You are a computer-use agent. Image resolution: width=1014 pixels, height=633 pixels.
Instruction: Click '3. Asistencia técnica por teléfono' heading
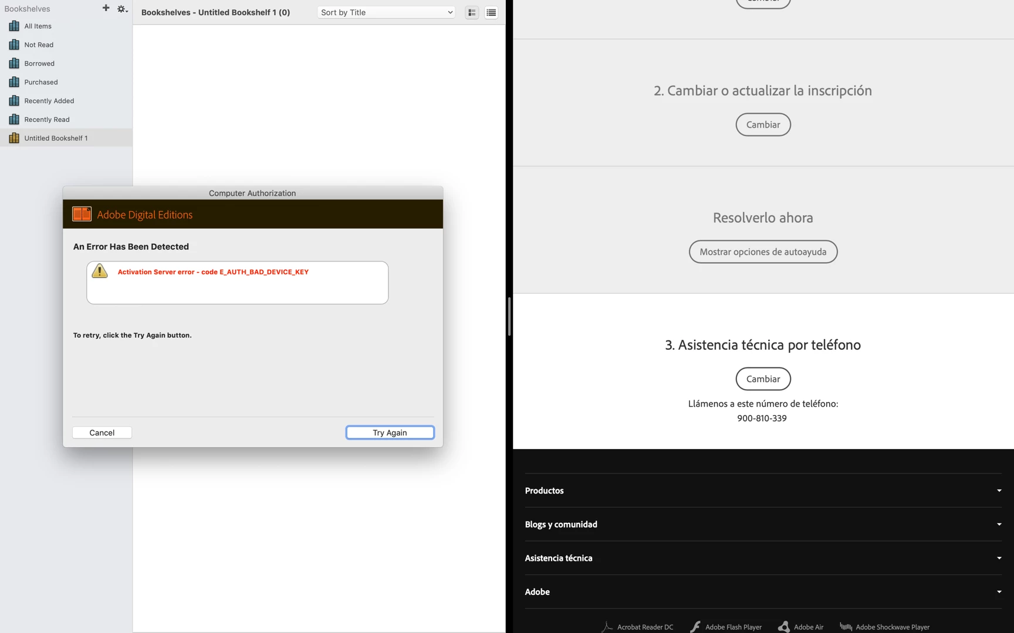[763, 345]
